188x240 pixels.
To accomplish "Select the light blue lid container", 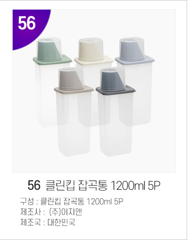I will coord(135,82).
